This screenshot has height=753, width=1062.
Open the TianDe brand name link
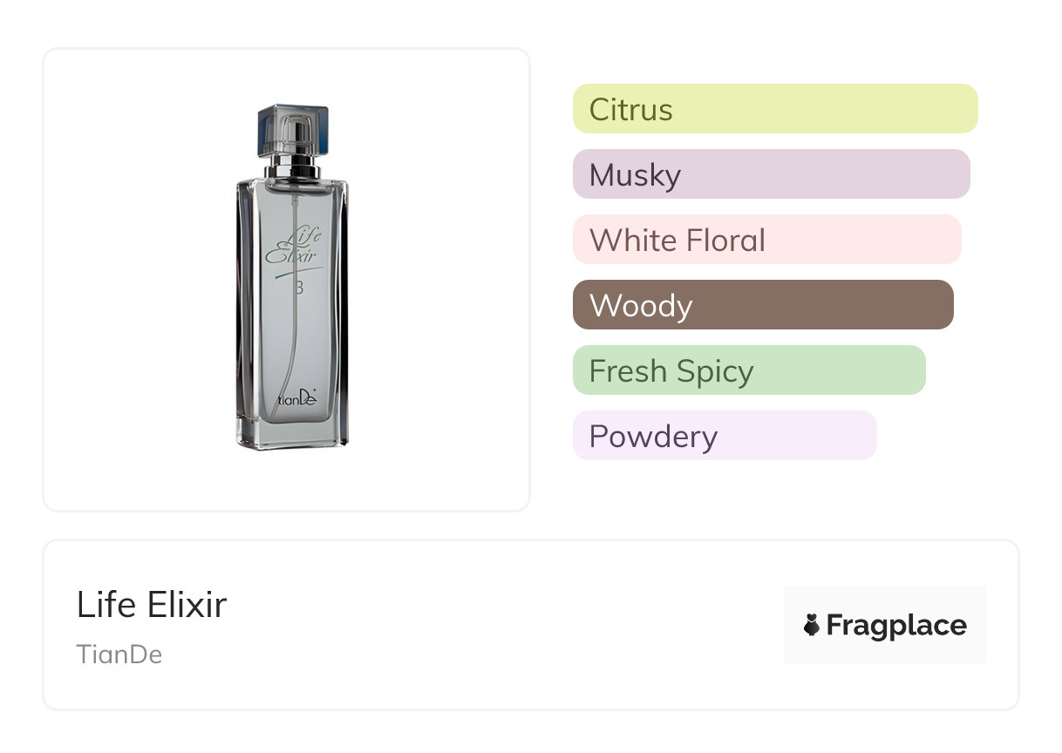(x=119, y=655)
